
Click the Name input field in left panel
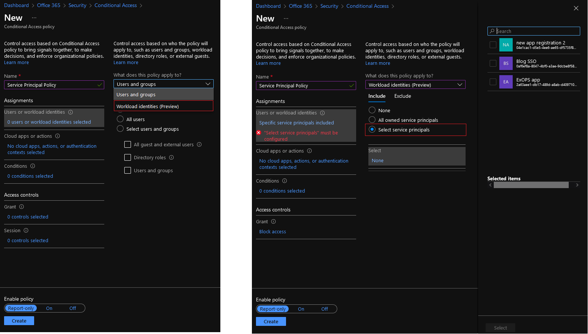point(54,85)
